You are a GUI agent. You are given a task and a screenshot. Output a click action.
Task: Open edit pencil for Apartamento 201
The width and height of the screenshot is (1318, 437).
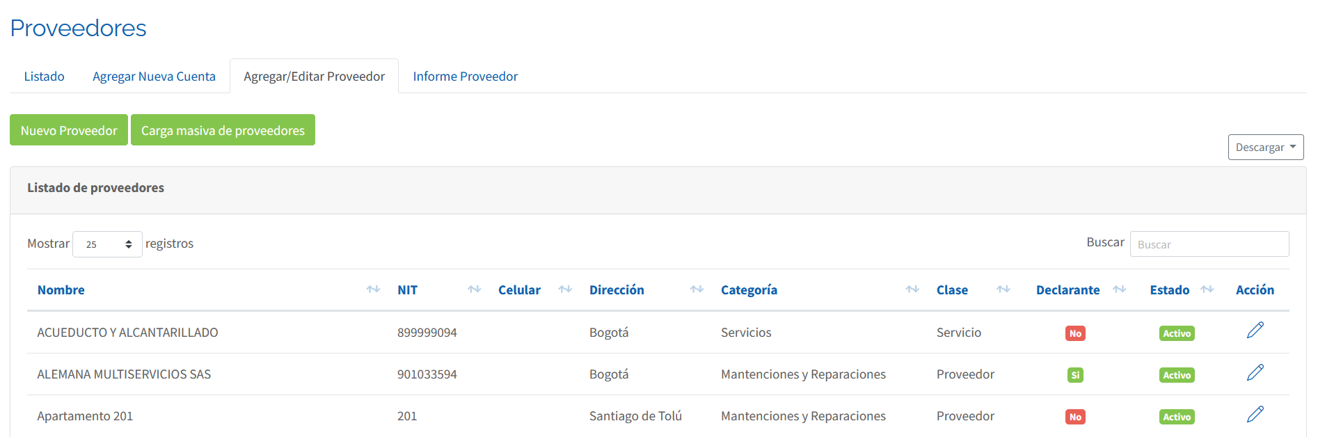(x=1255, y=414)
